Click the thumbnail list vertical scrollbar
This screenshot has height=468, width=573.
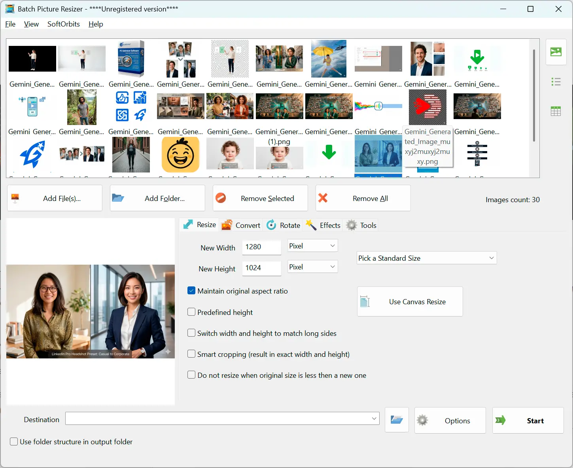pyautogui.click(x=534, y=95)
